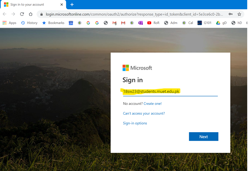
Task: View site info via padlock icon
Action: pos(42,14)
